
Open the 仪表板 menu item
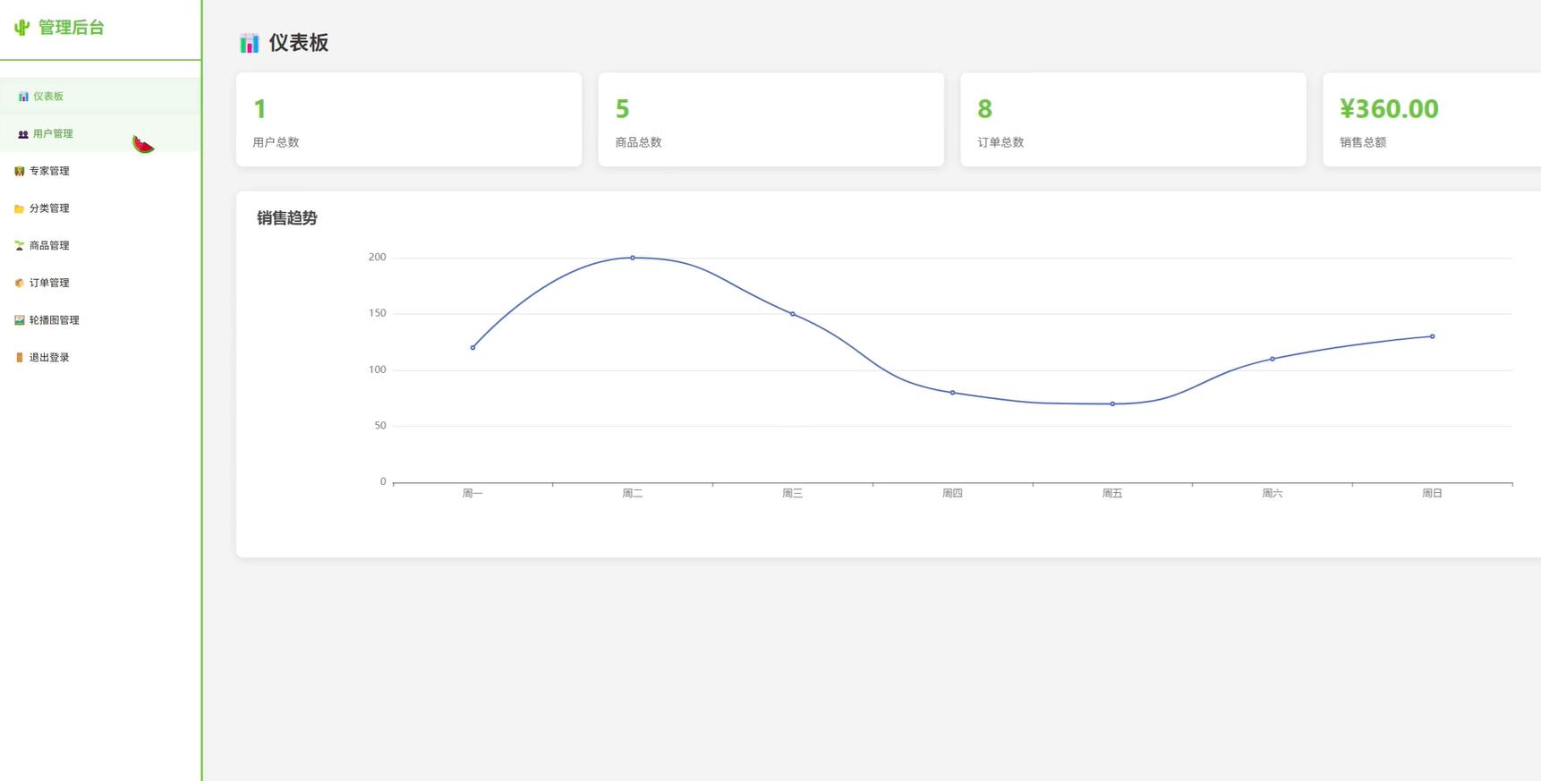coord(100,97)
